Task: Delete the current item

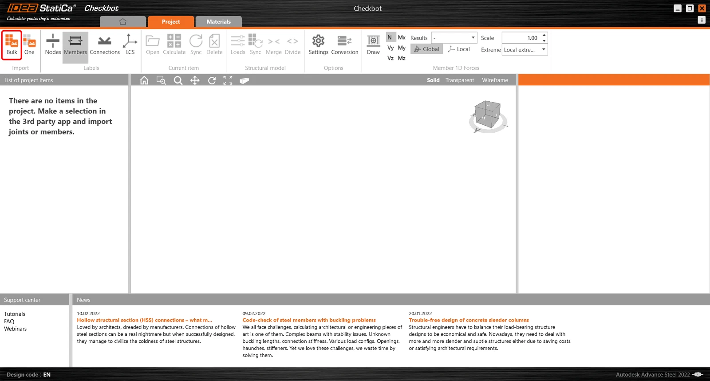Action: click(x=214, y=45)
